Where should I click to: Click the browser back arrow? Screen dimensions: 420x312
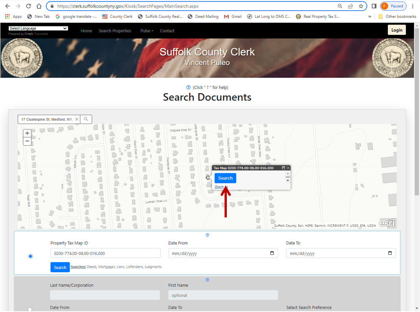8,6
